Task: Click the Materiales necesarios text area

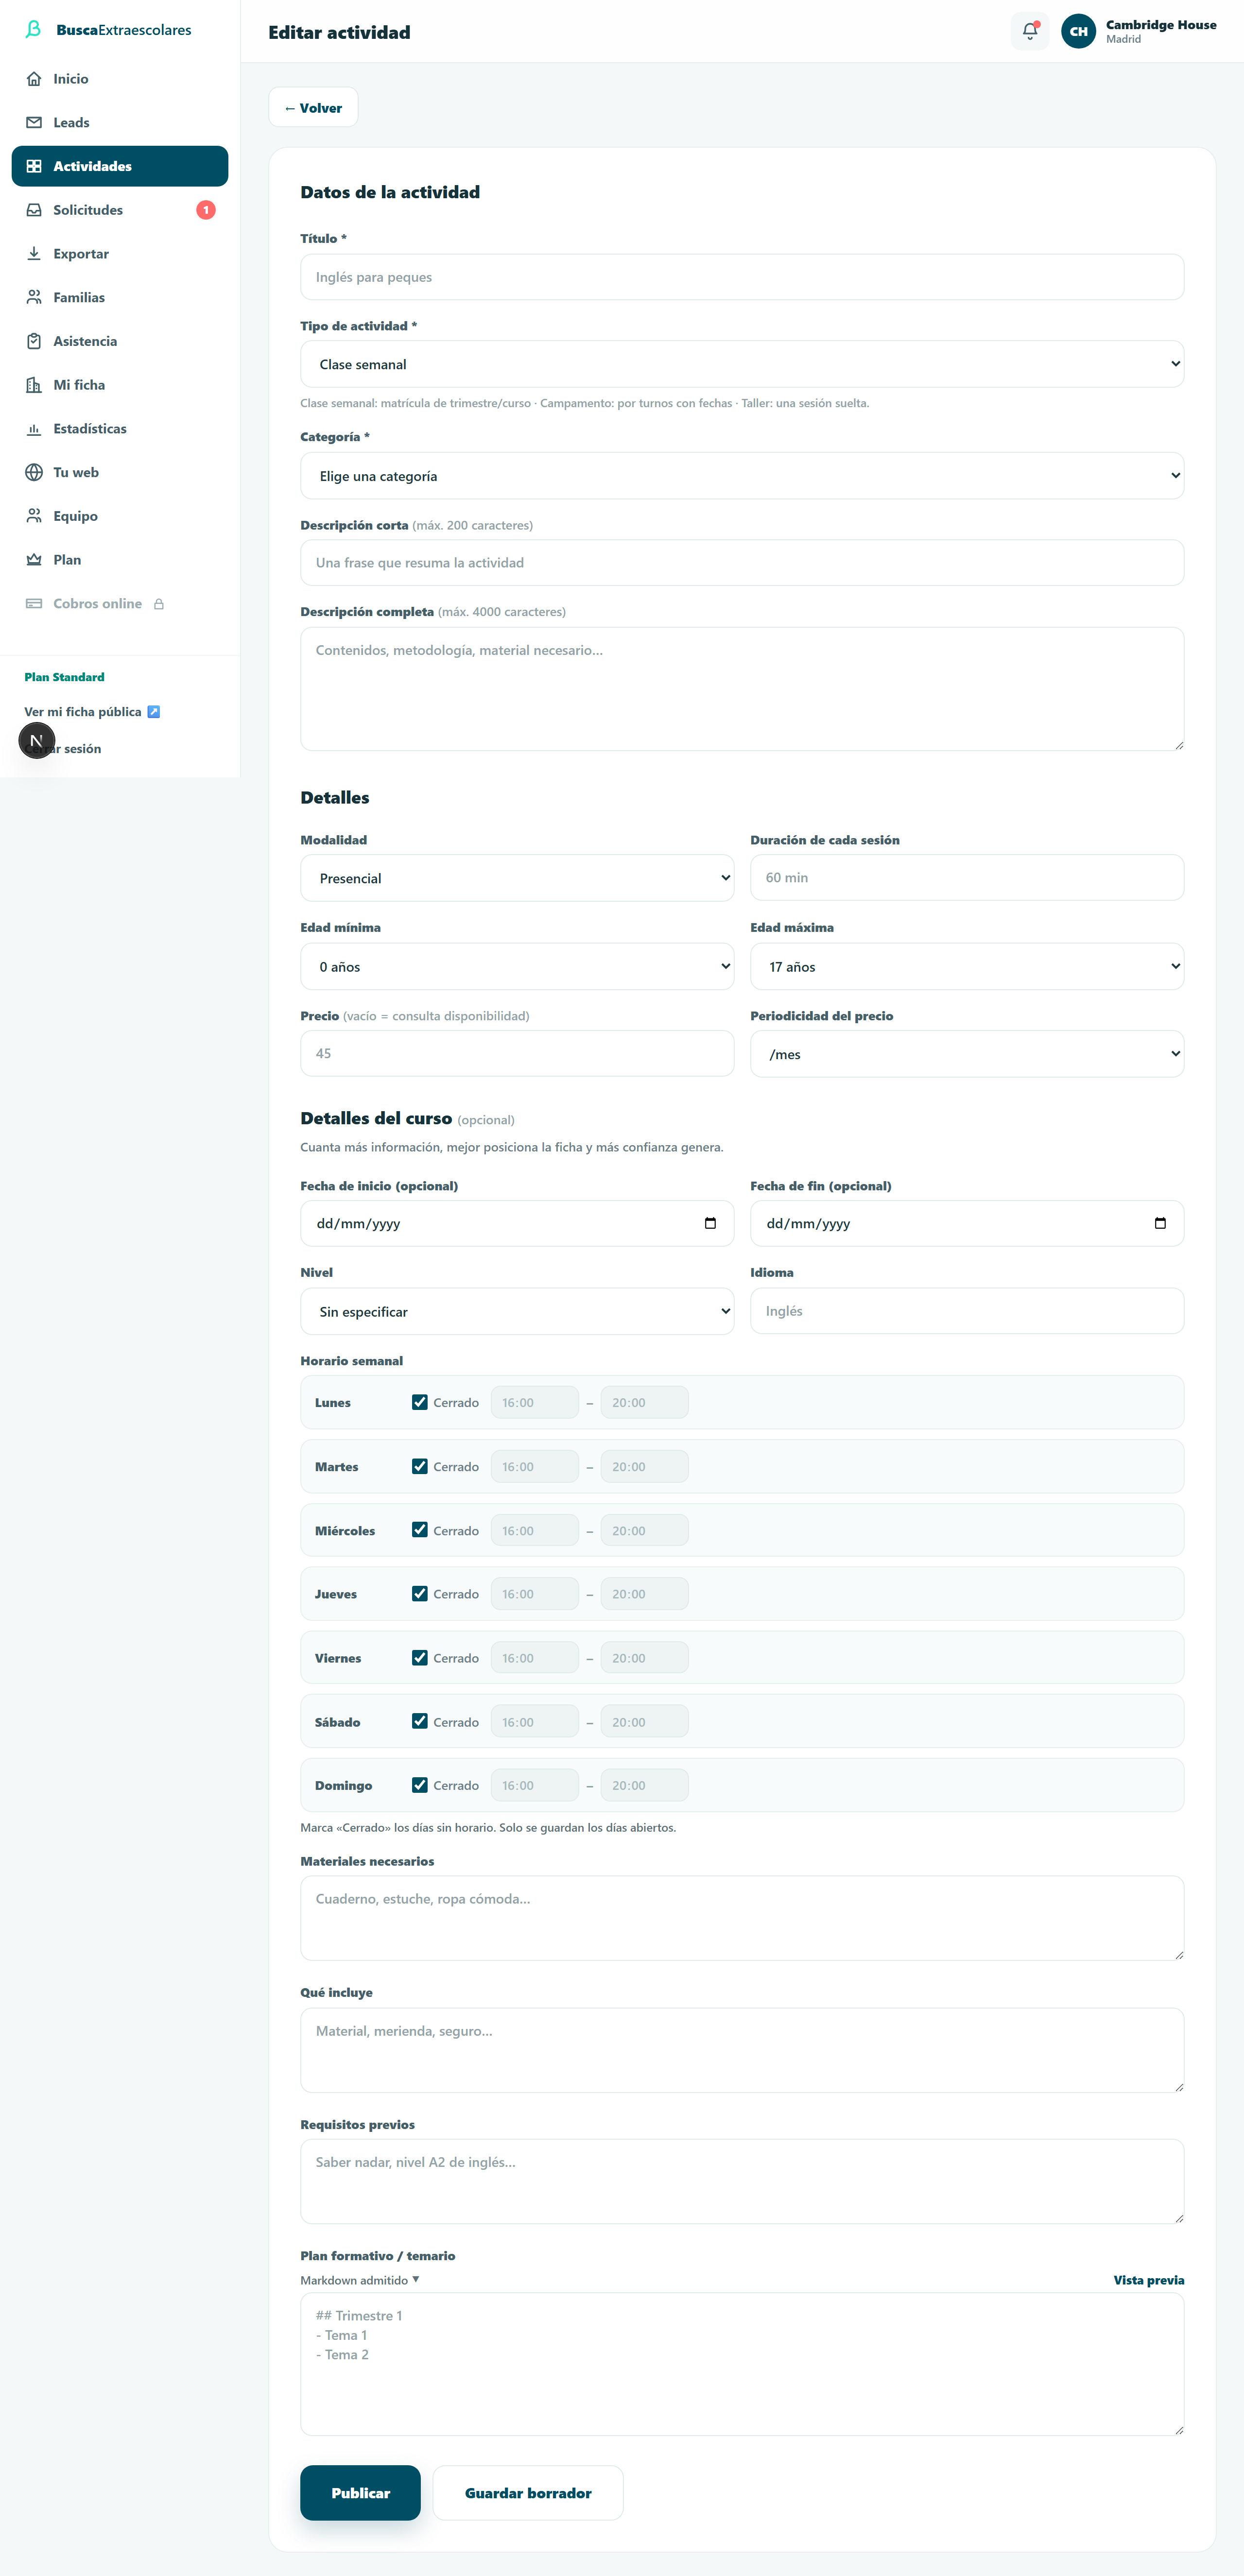Action: pos(742,1918)
